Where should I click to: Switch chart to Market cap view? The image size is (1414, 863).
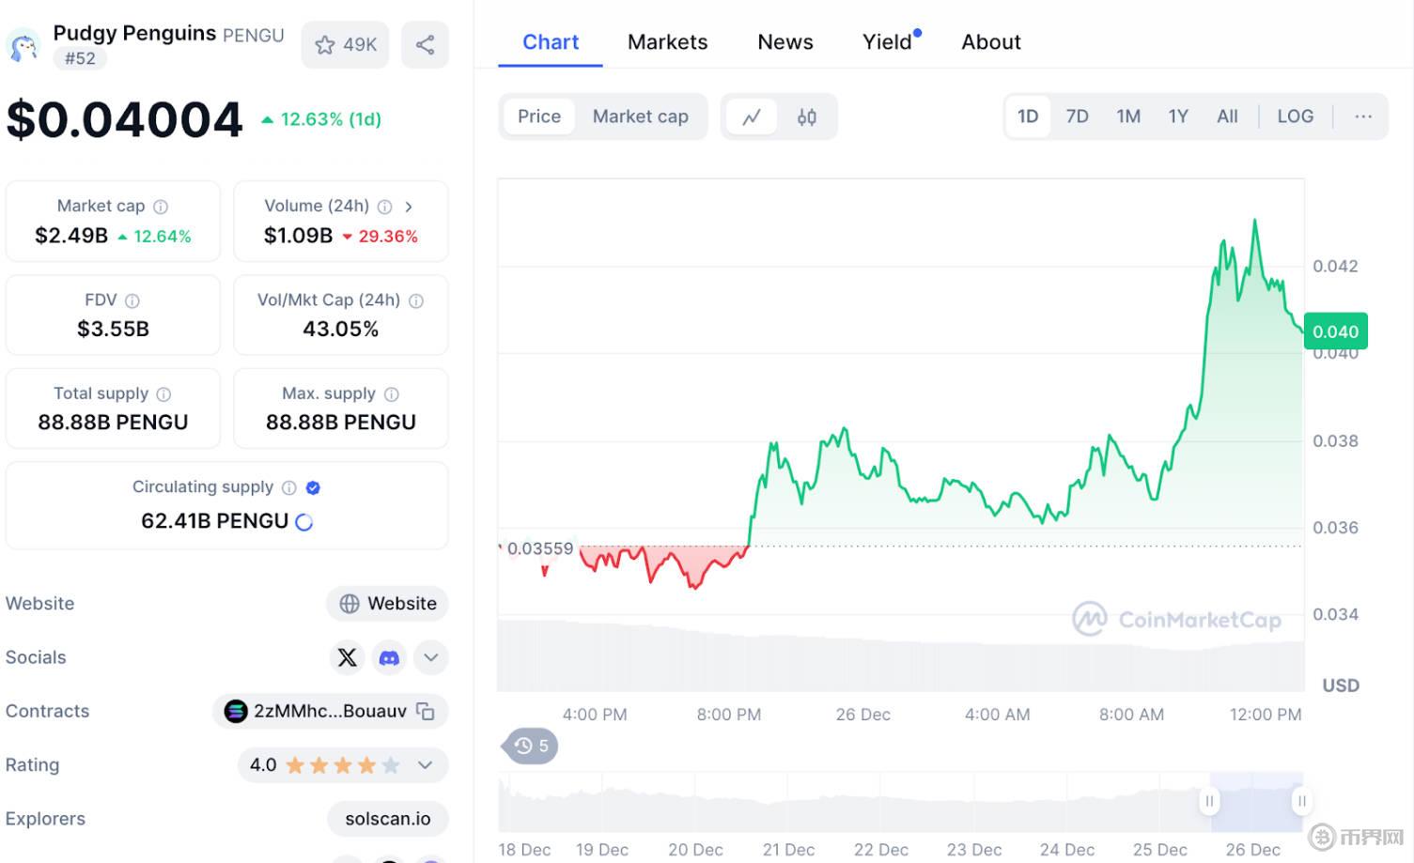pos(640,116)
